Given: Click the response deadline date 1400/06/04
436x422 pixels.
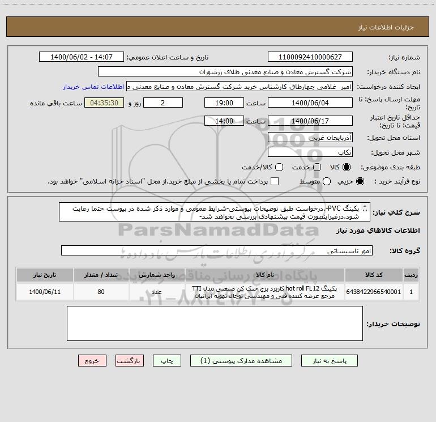Looking at the screenshot, I should (310, 103).
